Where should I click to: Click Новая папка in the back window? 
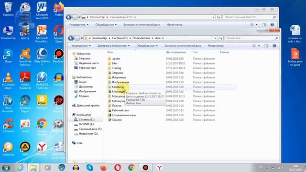point(174,24)
